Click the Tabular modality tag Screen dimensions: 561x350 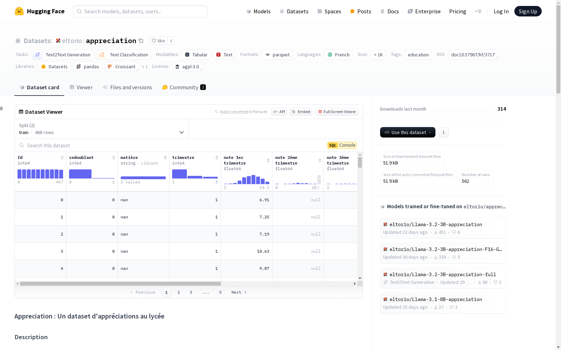pos(196,55)
